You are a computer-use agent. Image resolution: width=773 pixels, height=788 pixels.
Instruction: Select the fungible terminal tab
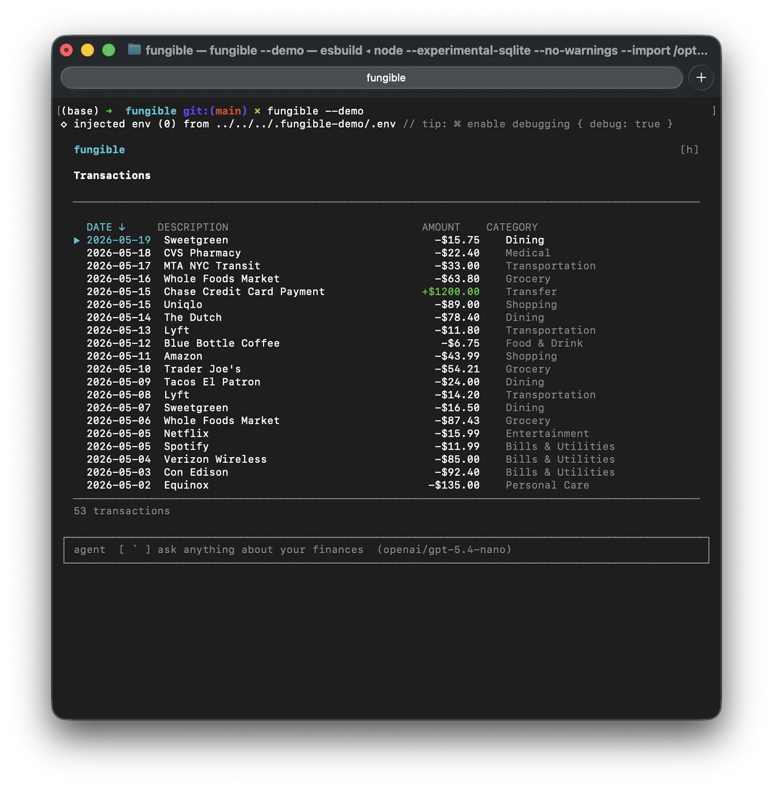click(x=371, y=77)
